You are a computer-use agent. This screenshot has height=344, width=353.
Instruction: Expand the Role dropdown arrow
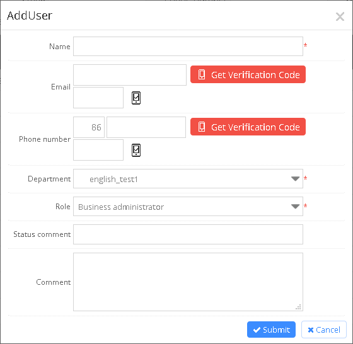(295, 206)
